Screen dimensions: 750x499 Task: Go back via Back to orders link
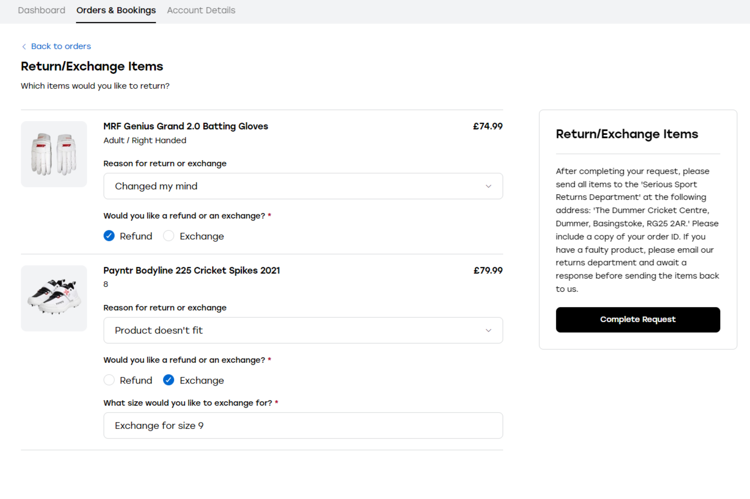click(61, 46)
